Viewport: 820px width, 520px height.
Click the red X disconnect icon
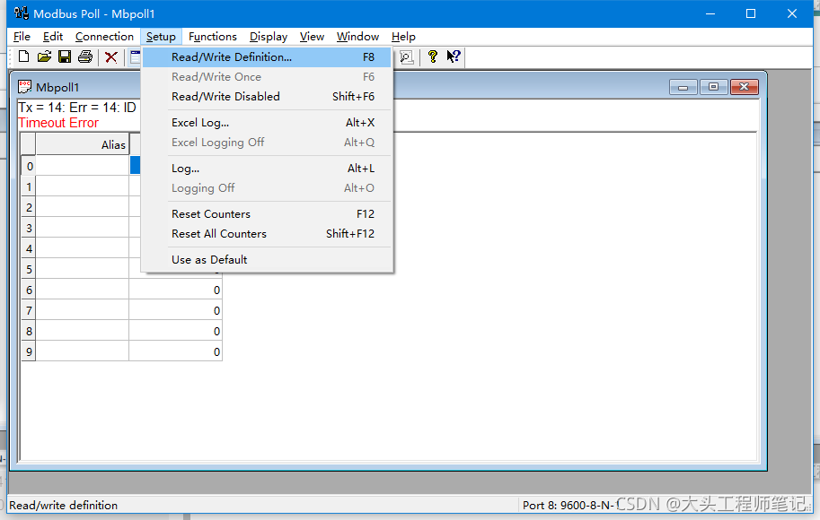tap(110, 56)
